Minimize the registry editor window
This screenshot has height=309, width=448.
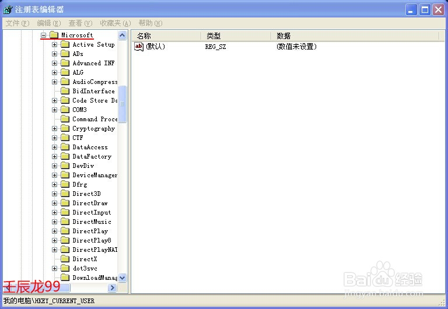point(411,10)
